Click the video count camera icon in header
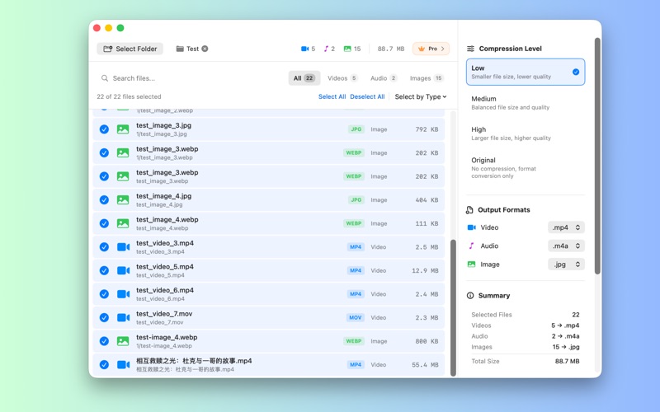Screen dimensions: 660x412 (304, 49)
